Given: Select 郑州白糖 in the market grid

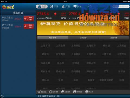Looking at the screenshot, I should coord(91,71).
